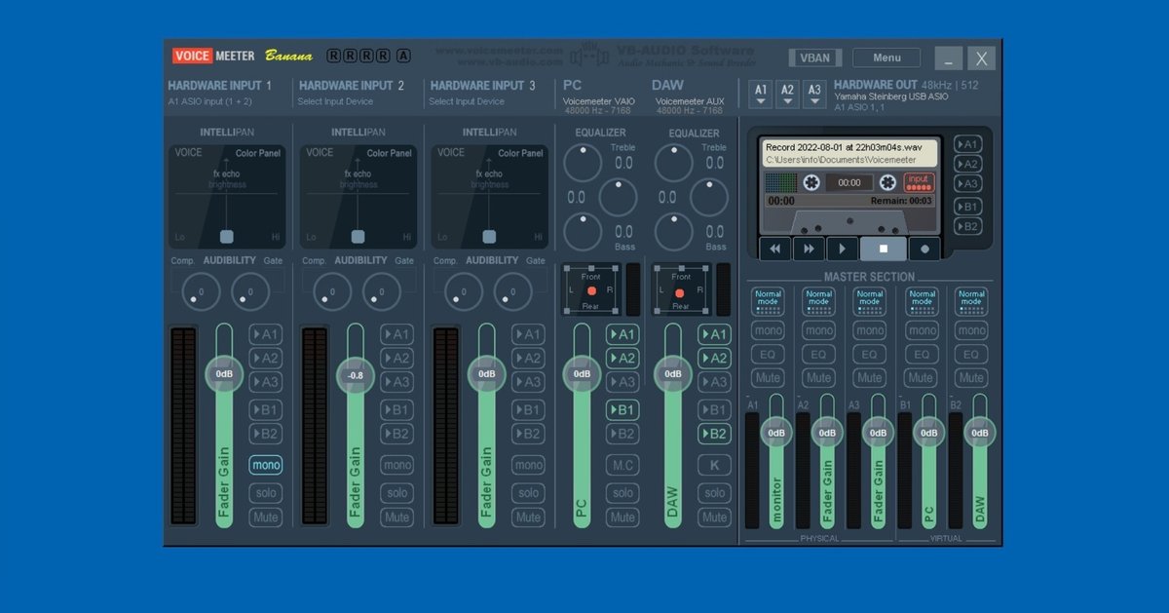Toggle mono on master bus A3

click(870, 330)
